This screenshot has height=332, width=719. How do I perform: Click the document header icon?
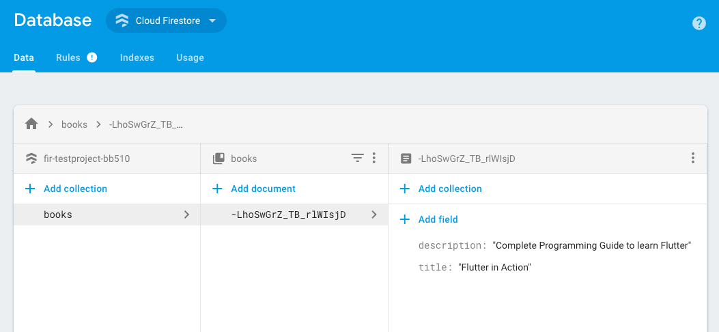[x=406, y=158]
